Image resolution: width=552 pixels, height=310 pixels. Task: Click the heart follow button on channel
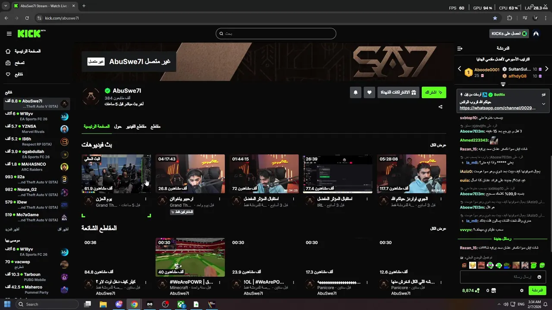pos(369,93)
